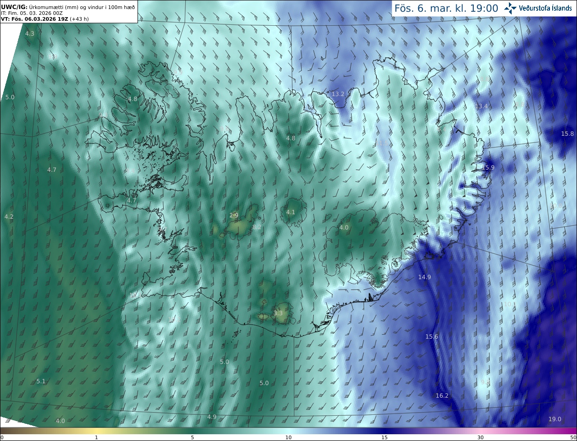Image resolution: width=577 pixels, height=441 pixels.
Task: Click the 'VT: Fös. 06.03.2026 19Z (+43 h)' line
Action: coord(45,19)
